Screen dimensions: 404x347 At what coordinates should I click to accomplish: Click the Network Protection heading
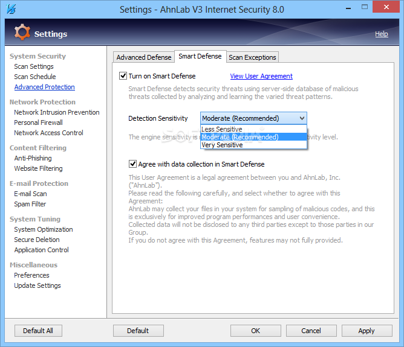coord(42,102)
